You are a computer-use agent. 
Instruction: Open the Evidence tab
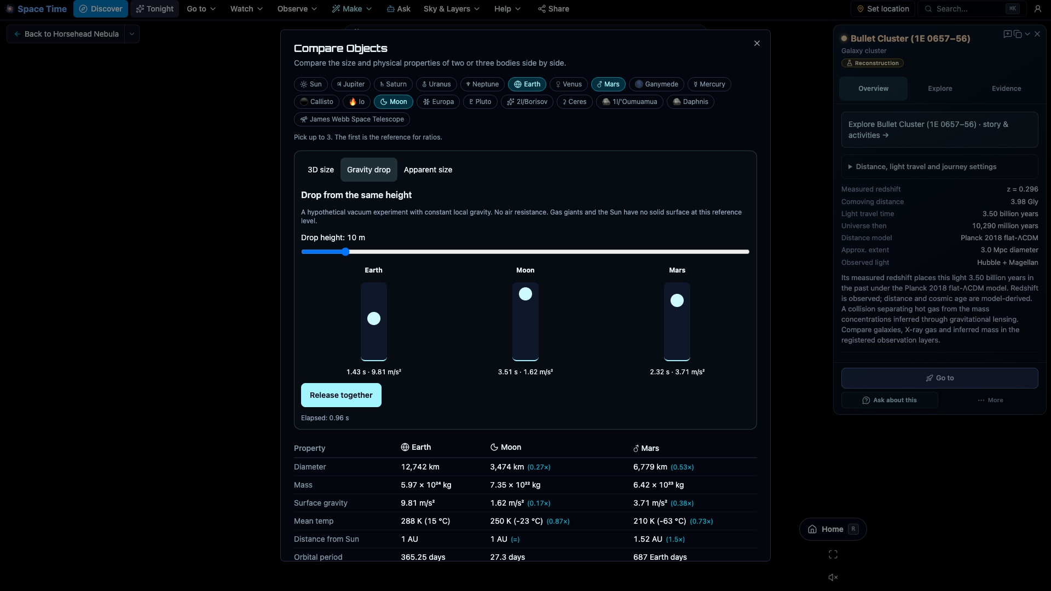click(1006, 89)
